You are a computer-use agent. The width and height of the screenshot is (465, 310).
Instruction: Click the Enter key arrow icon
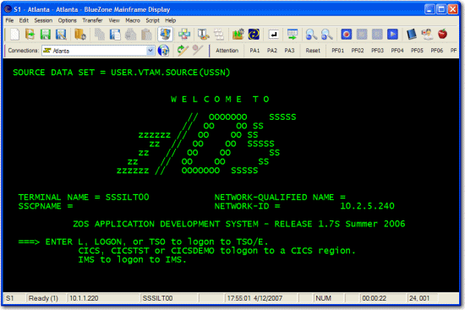coord(273,35)
